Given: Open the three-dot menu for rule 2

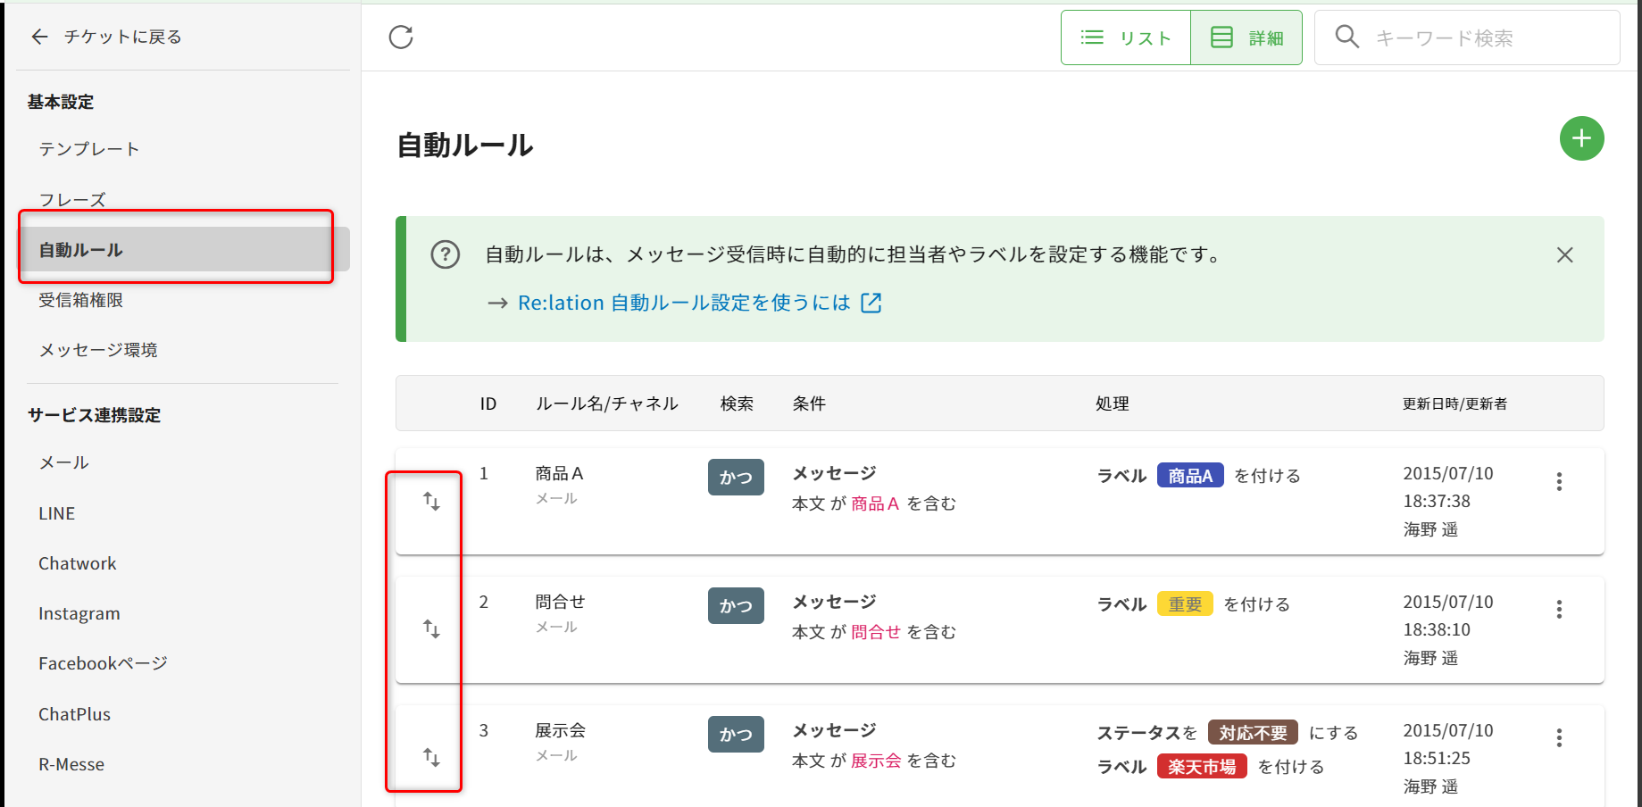Looking at the screenshot, I should [1559, 610].
